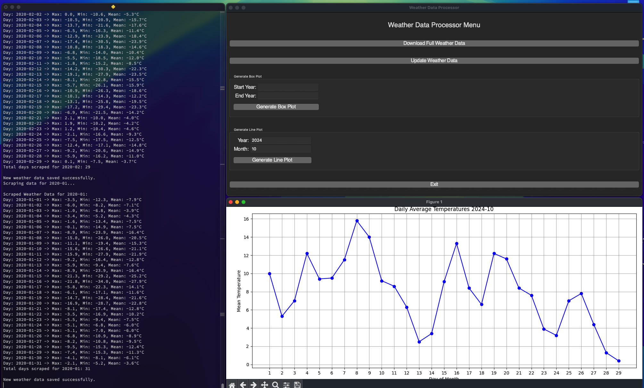Click y-axis tick label 16
644x388 pixels.
(x=246, y=219)
